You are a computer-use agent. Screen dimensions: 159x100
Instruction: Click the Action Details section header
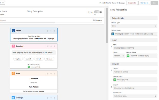134,18
